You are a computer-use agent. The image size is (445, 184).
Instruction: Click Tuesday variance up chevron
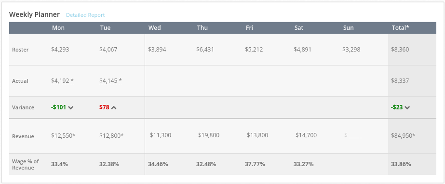pos(114,107)
